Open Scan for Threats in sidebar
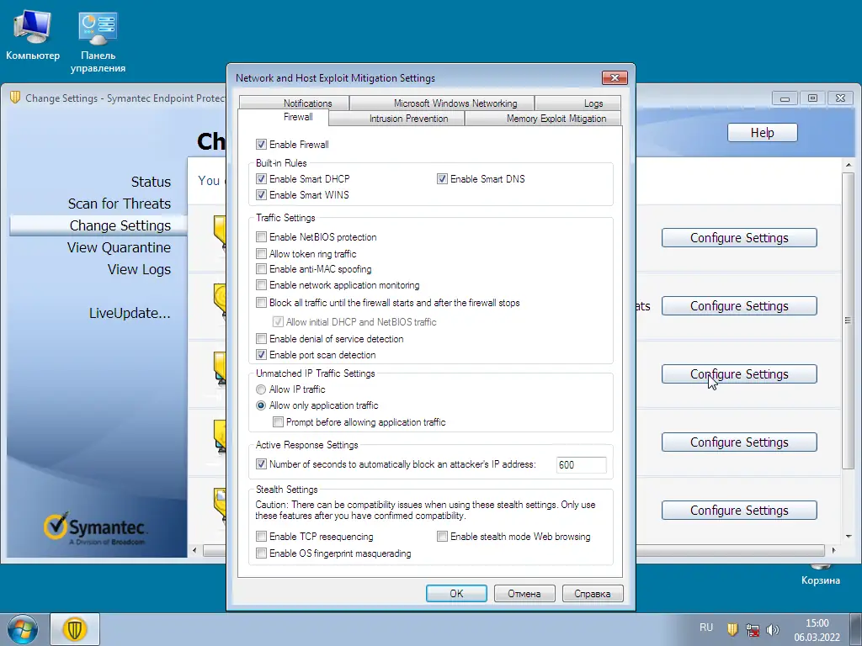Image resolution: width=862 pixels, height=646 pixels. pyautogui.click(x=120, y=204)
